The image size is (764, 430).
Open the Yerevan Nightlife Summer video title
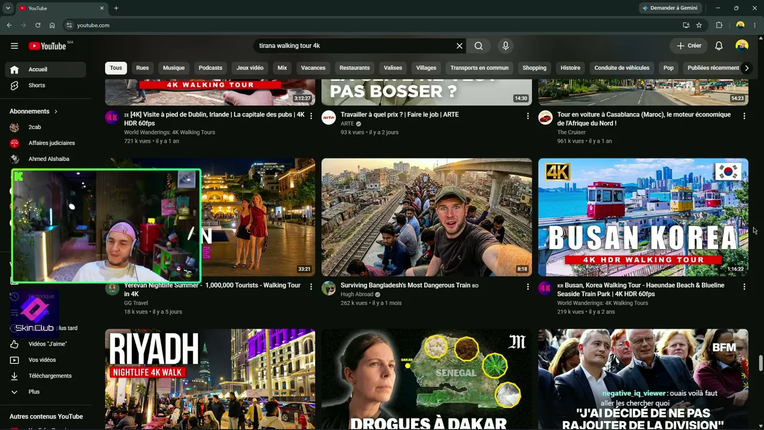[x=212, y=290]
